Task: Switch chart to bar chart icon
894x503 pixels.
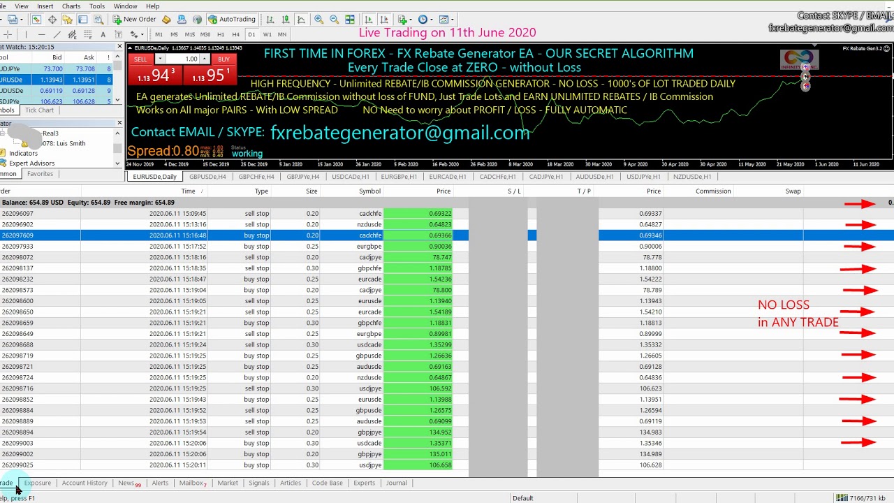Action: coord(270,20)
